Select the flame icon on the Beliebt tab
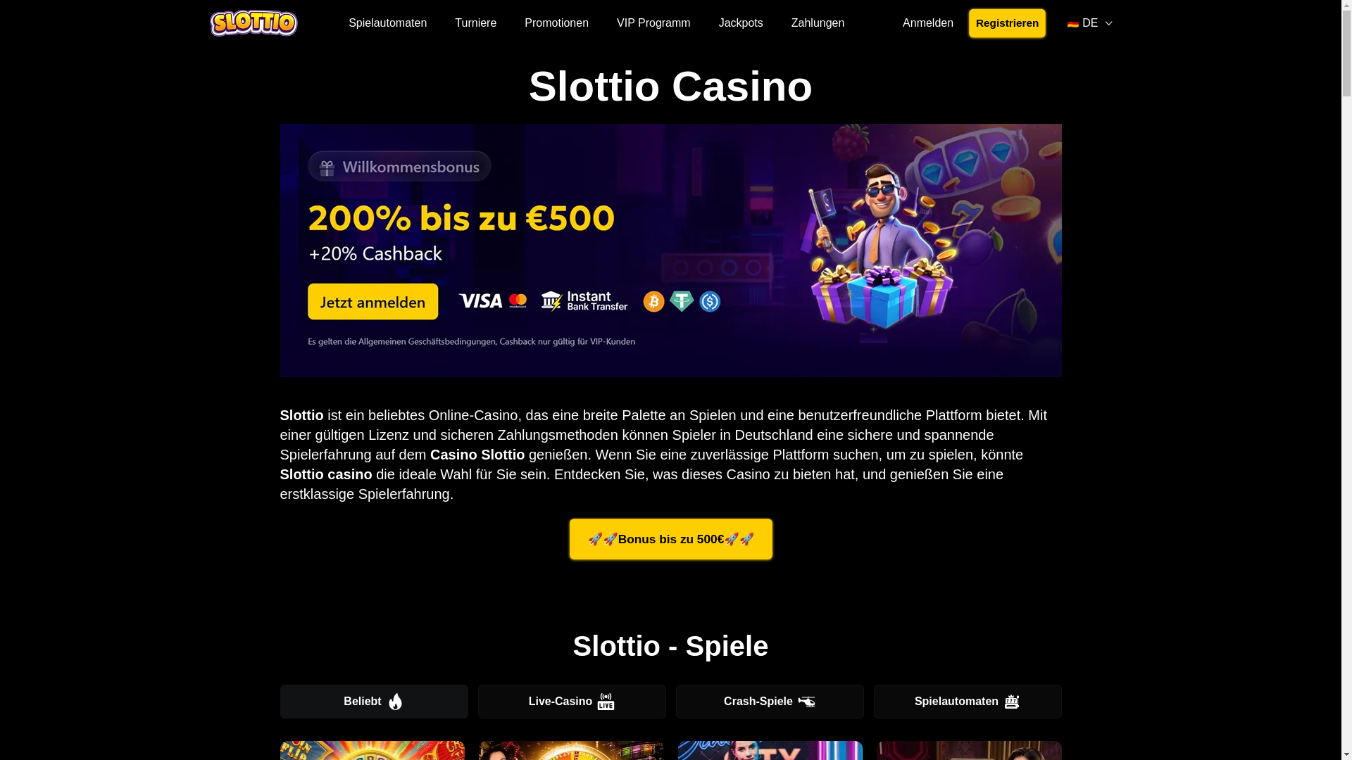 click(395, 702)
